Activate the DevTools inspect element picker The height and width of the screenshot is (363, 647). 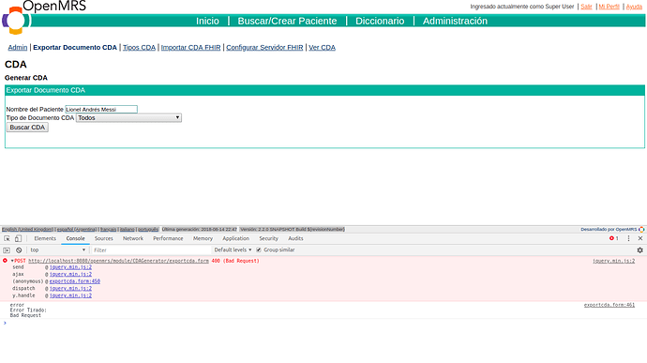[7, 238]
